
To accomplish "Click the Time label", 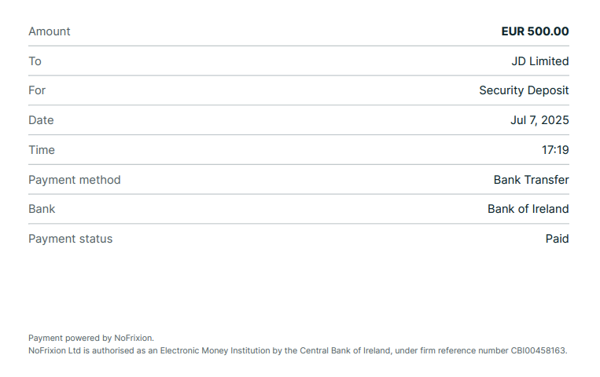I will [42, 150].
